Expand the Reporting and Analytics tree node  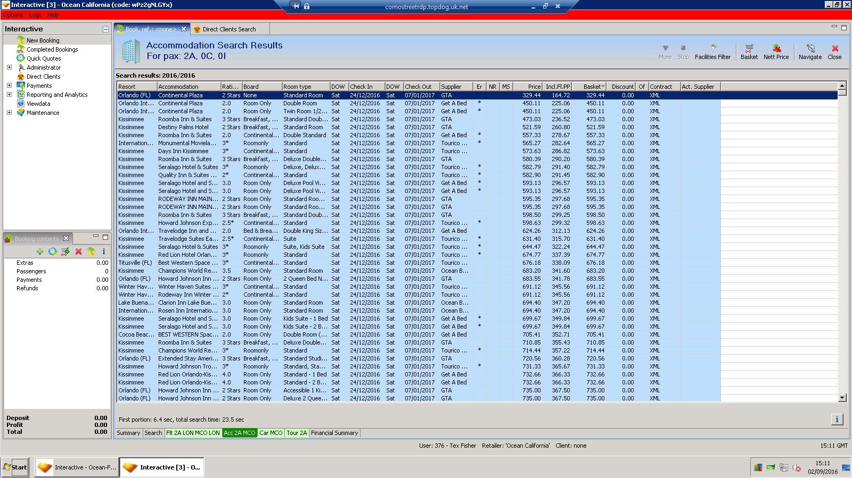pos(9,95)
